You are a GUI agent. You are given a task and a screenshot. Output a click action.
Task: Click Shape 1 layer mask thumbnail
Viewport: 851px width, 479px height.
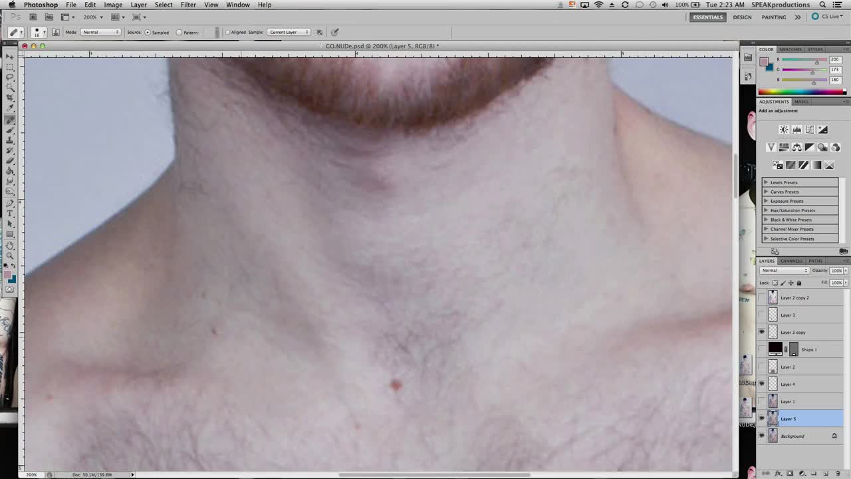(793, 349)
